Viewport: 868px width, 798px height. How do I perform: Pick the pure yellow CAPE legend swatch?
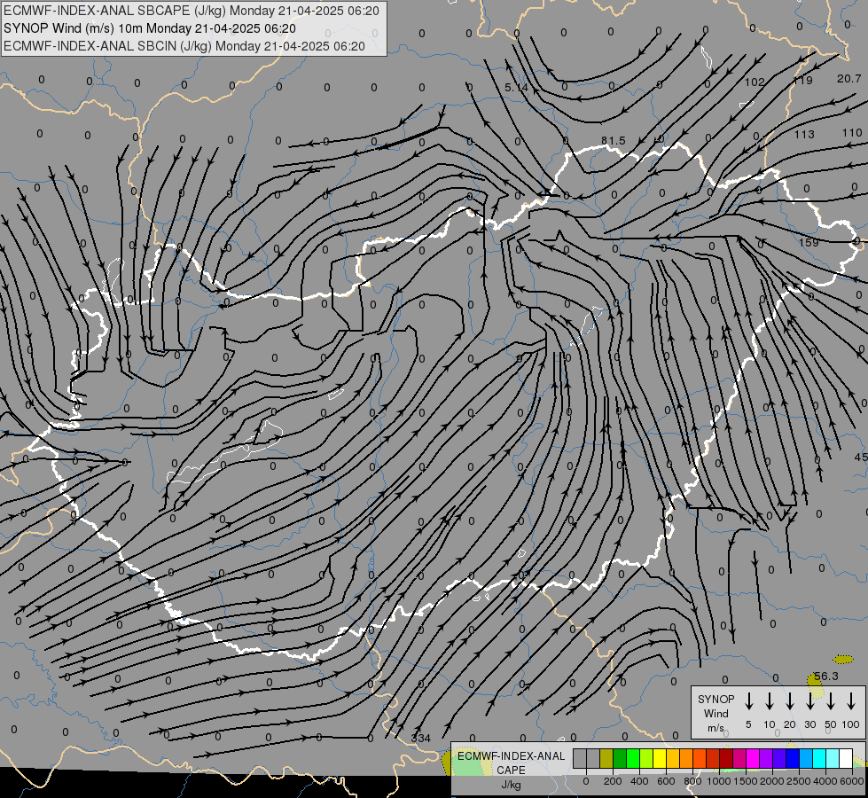(660, 759)
